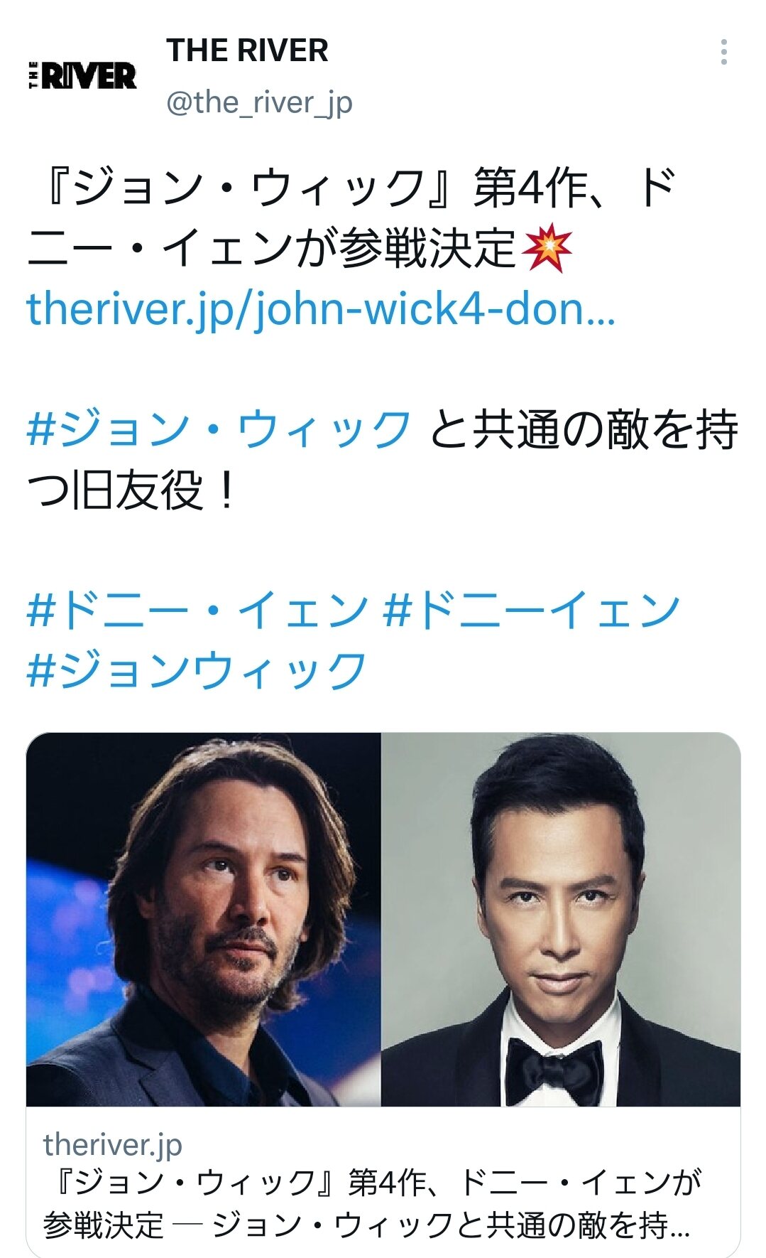
Task: Open the theriver.jp/john-wick4-don… link
Action: tap(321, 309)
